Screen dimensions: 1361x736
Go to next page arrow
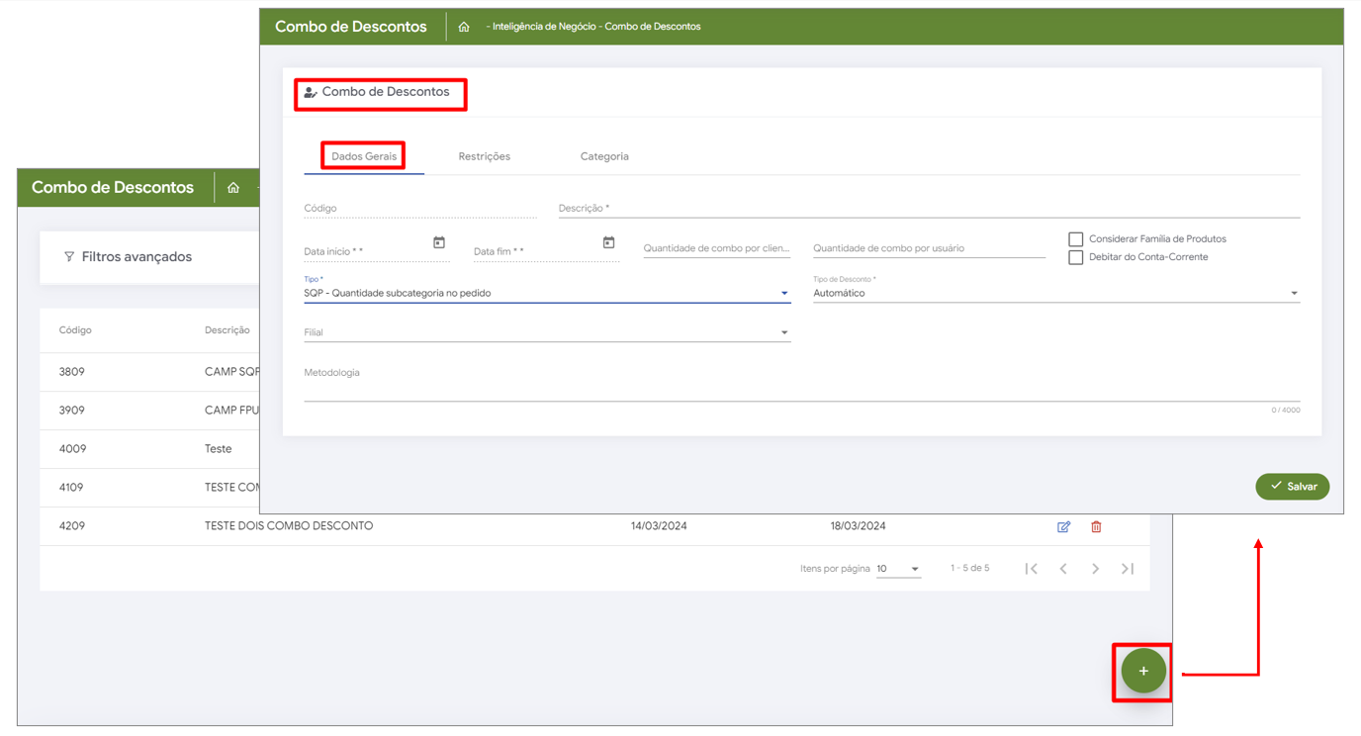1095,569
